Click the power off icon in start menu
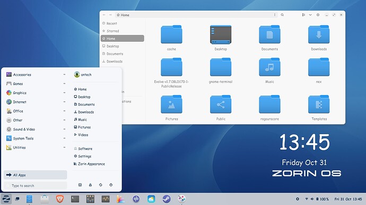 (111, 185)
